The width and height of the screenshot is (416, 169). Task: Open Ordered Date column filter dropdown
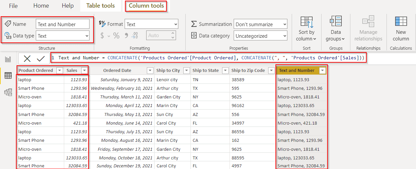150,70
